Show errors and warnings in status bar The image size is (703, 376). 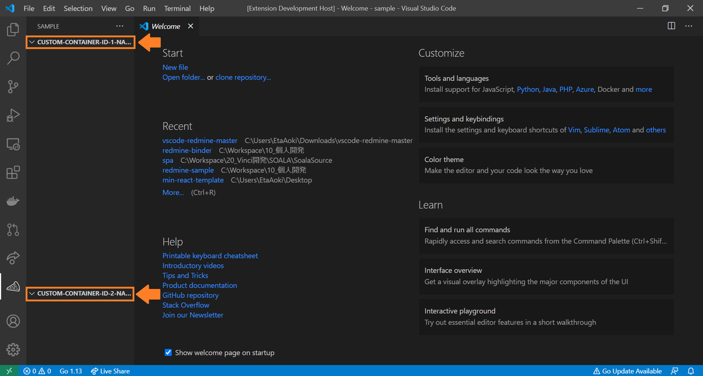click(x=37, y=371)
